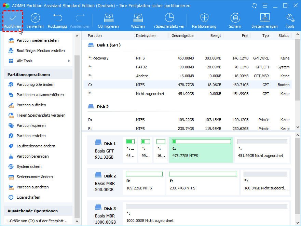Select the C: NTFS partition row

[187, 85]
